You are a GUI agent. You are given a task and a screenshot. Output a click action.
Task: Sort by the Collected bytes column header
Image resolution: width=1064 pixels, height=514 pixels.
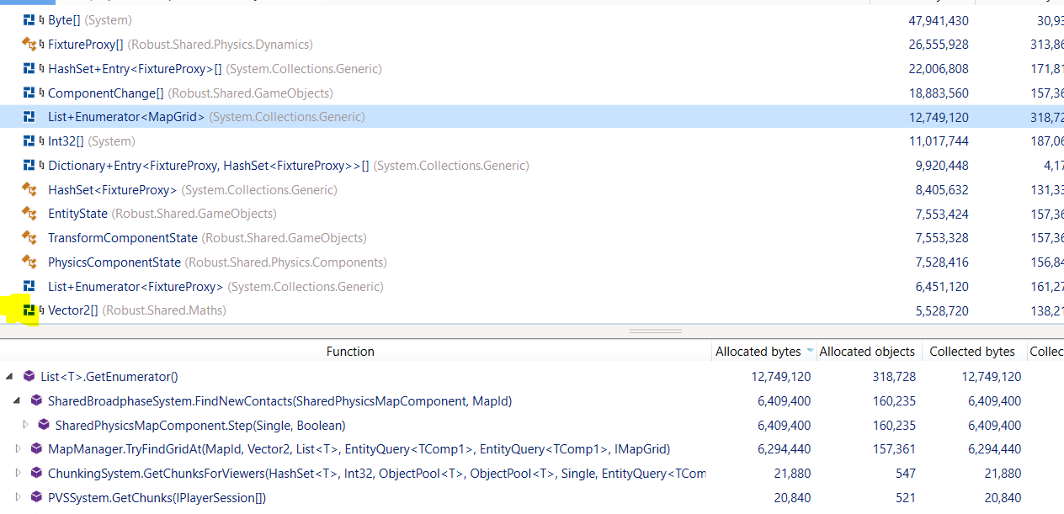click(972, 352)
